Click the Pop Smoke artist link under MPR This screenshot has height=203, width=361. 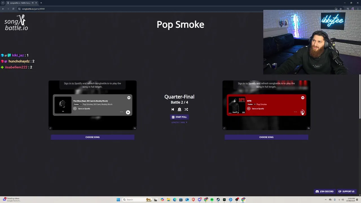coord(261,104)
